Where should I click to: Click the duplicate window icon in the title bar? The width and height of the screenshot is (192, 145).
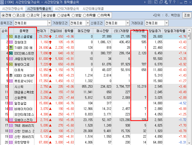click(161, 2)
